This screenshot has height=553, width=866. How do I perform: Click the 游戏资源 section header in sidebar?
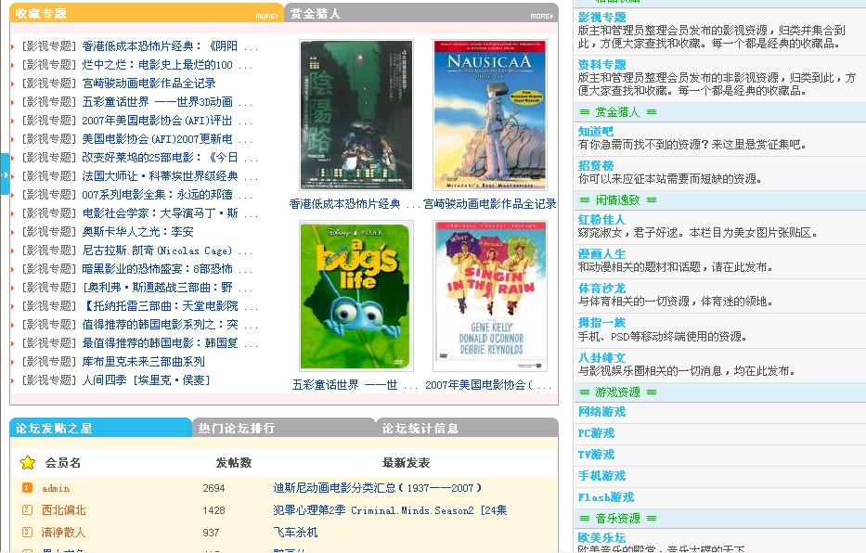tap(617, 392)
